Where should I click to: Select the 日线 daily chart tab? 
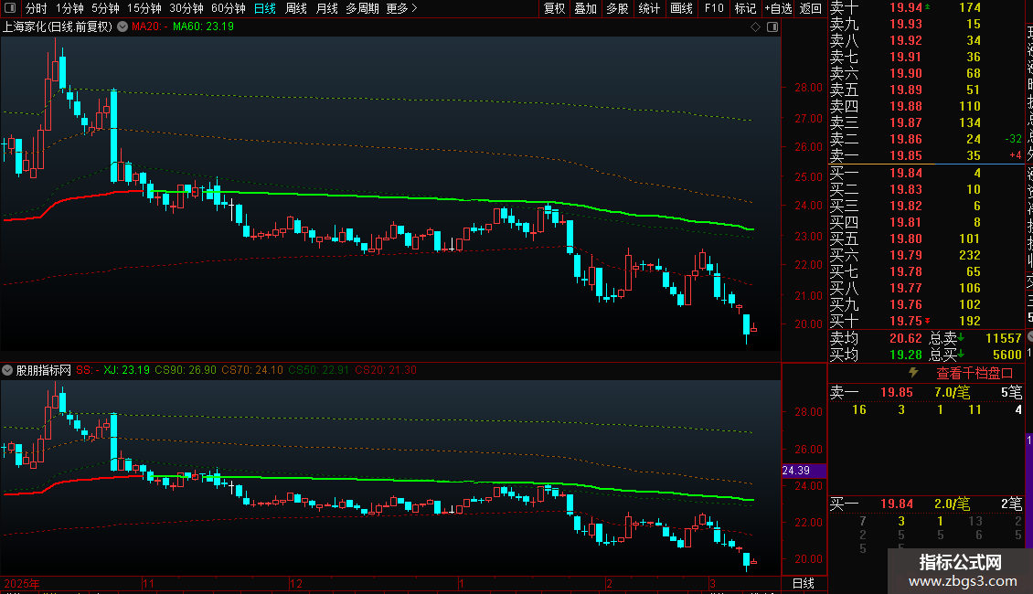click(x=265, y=8)
